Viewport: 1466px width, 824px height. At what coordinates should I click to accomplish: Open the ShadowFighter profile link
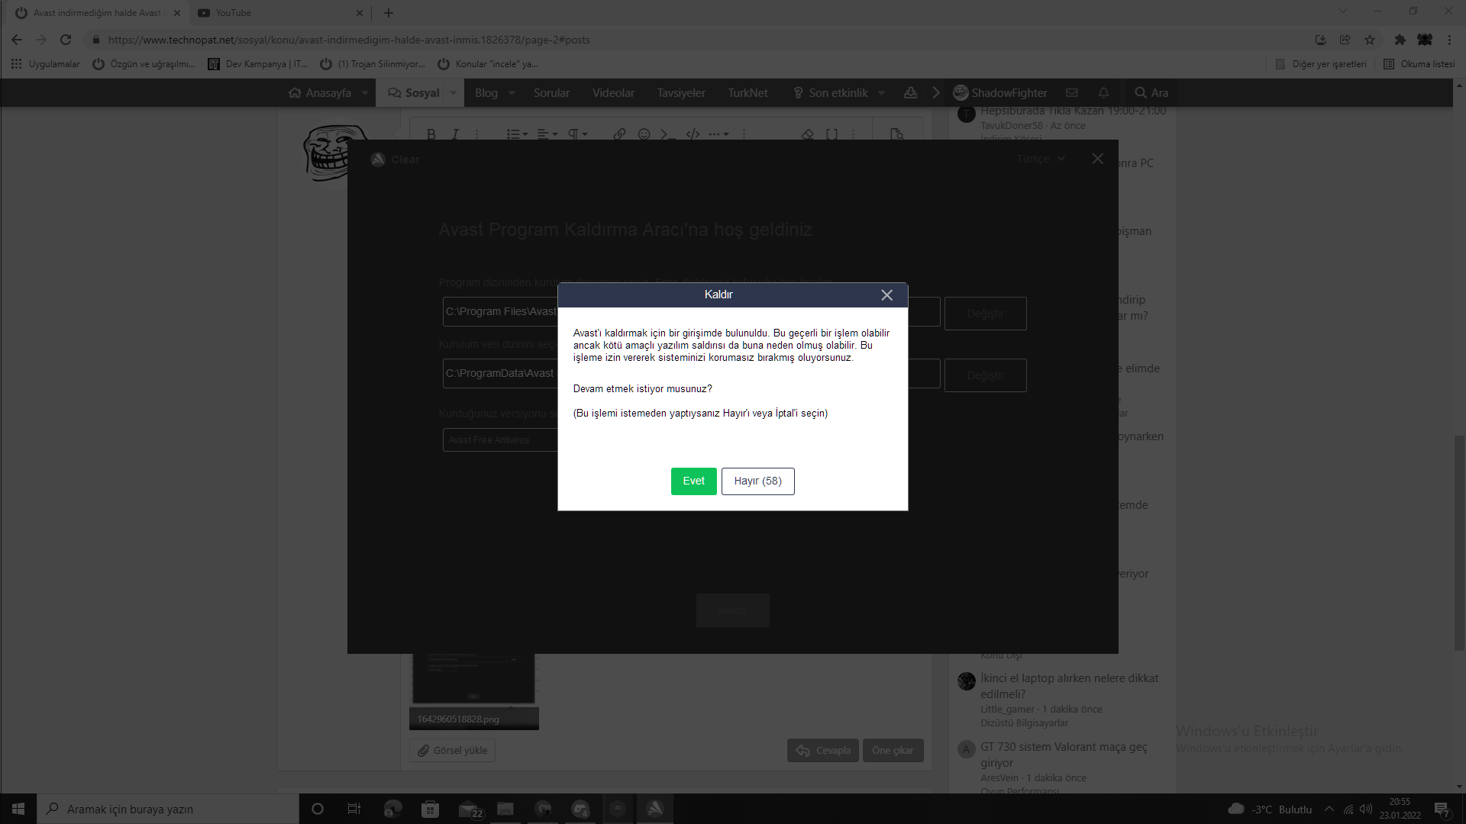[x=1000, y=92]
